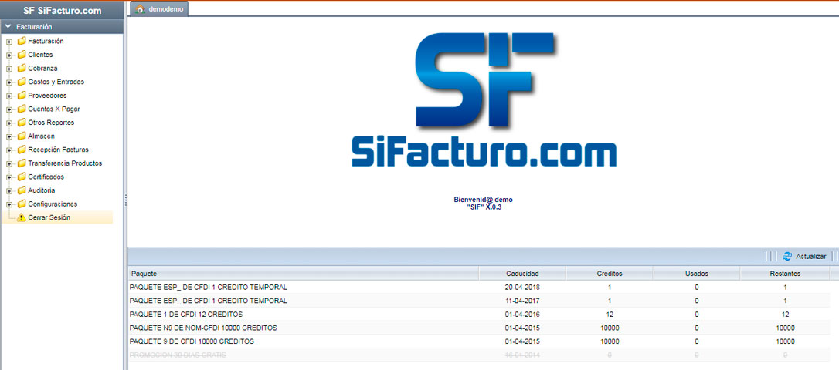Viewport: 839px width, 370px height.
Task: Sort by the Caducidad column header
Action: pyautogui.click(x=522, y=274)
